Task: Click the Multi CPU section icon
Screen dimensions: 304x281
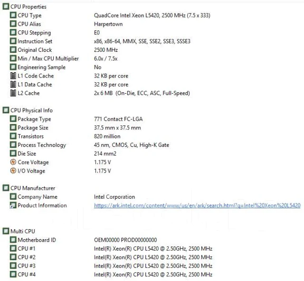Action: coord(6,231)
